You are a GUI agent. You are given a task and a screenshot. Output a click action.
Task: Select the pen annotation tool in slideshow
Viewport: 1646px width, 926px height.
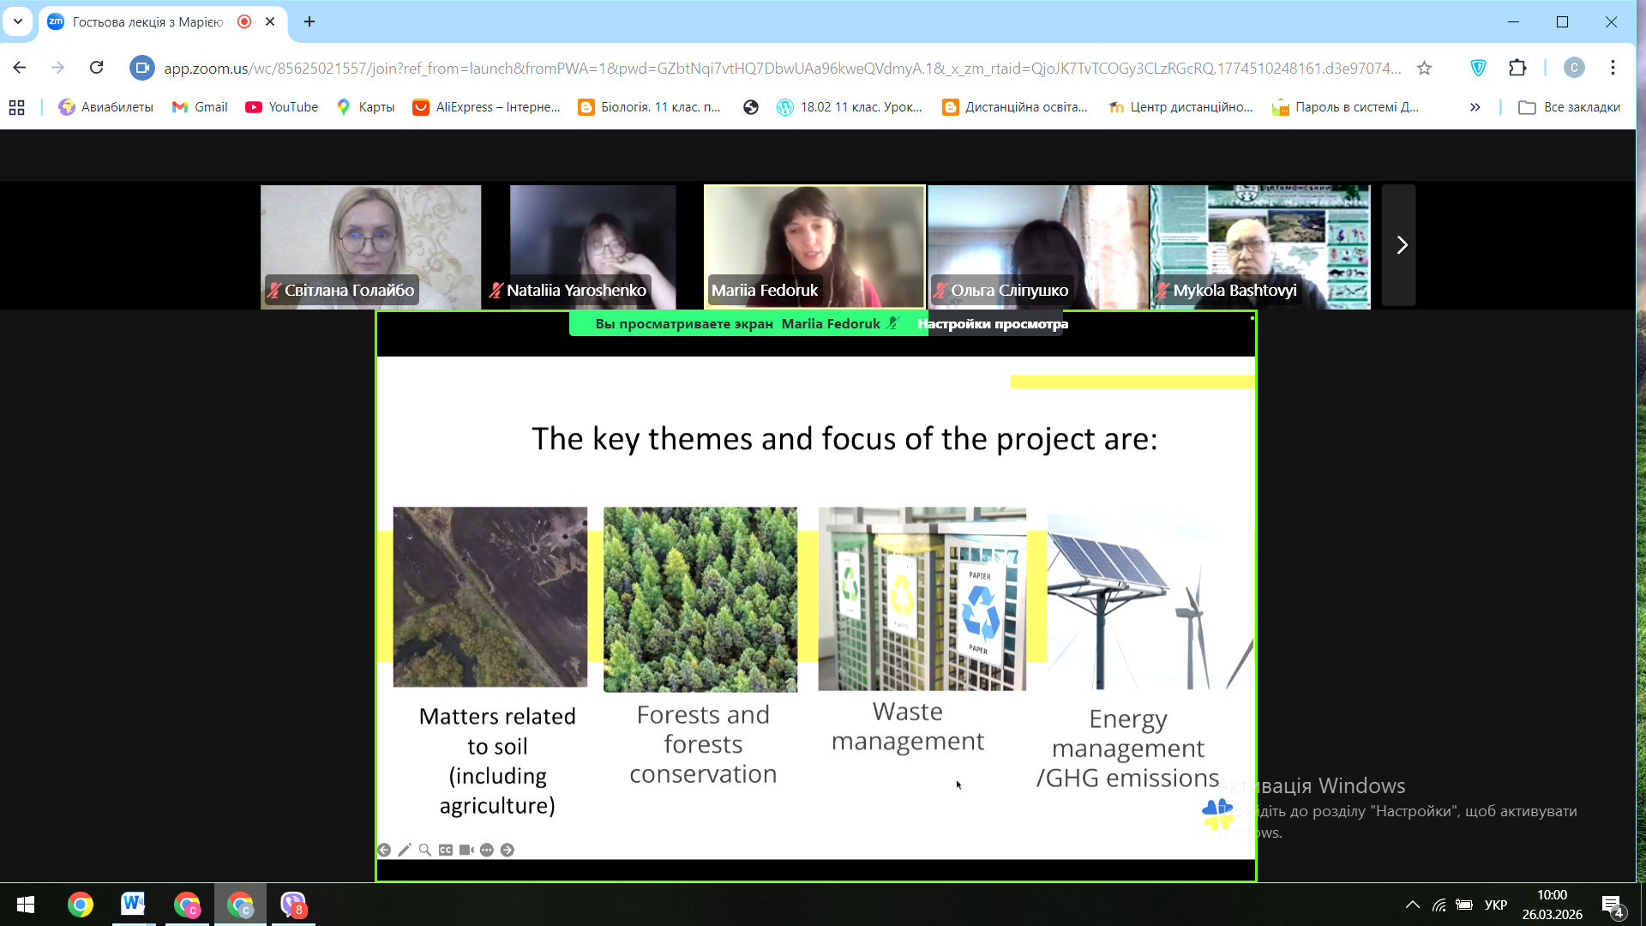click(405, 850)
